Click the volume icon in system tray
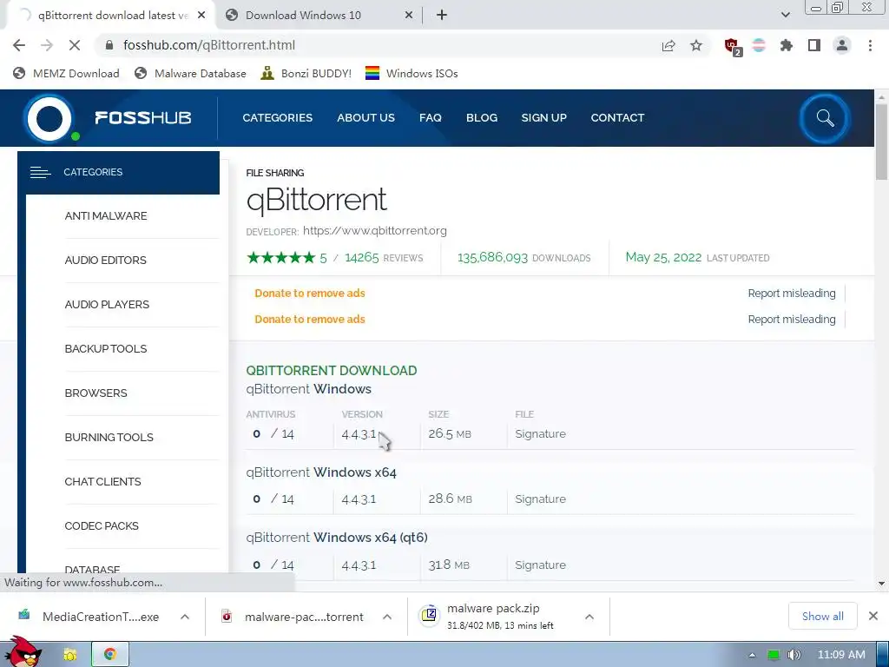 point(794,655)
